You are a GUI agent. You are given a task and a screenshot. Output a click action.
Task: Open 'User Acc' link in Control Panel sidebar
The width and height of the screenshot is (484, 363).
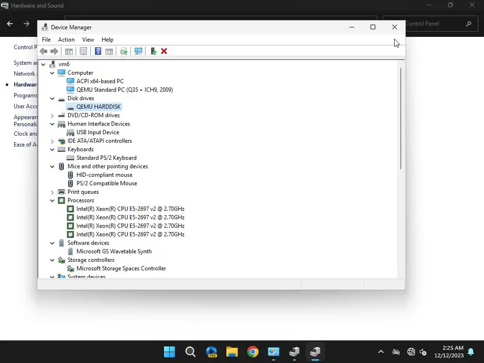pos(26,106)
